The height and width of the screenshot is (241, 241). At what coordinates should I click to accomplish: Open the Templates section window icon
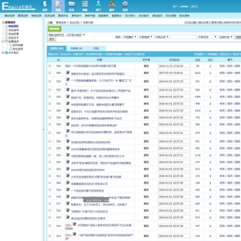pyautogui.click(x=85, y=4)
